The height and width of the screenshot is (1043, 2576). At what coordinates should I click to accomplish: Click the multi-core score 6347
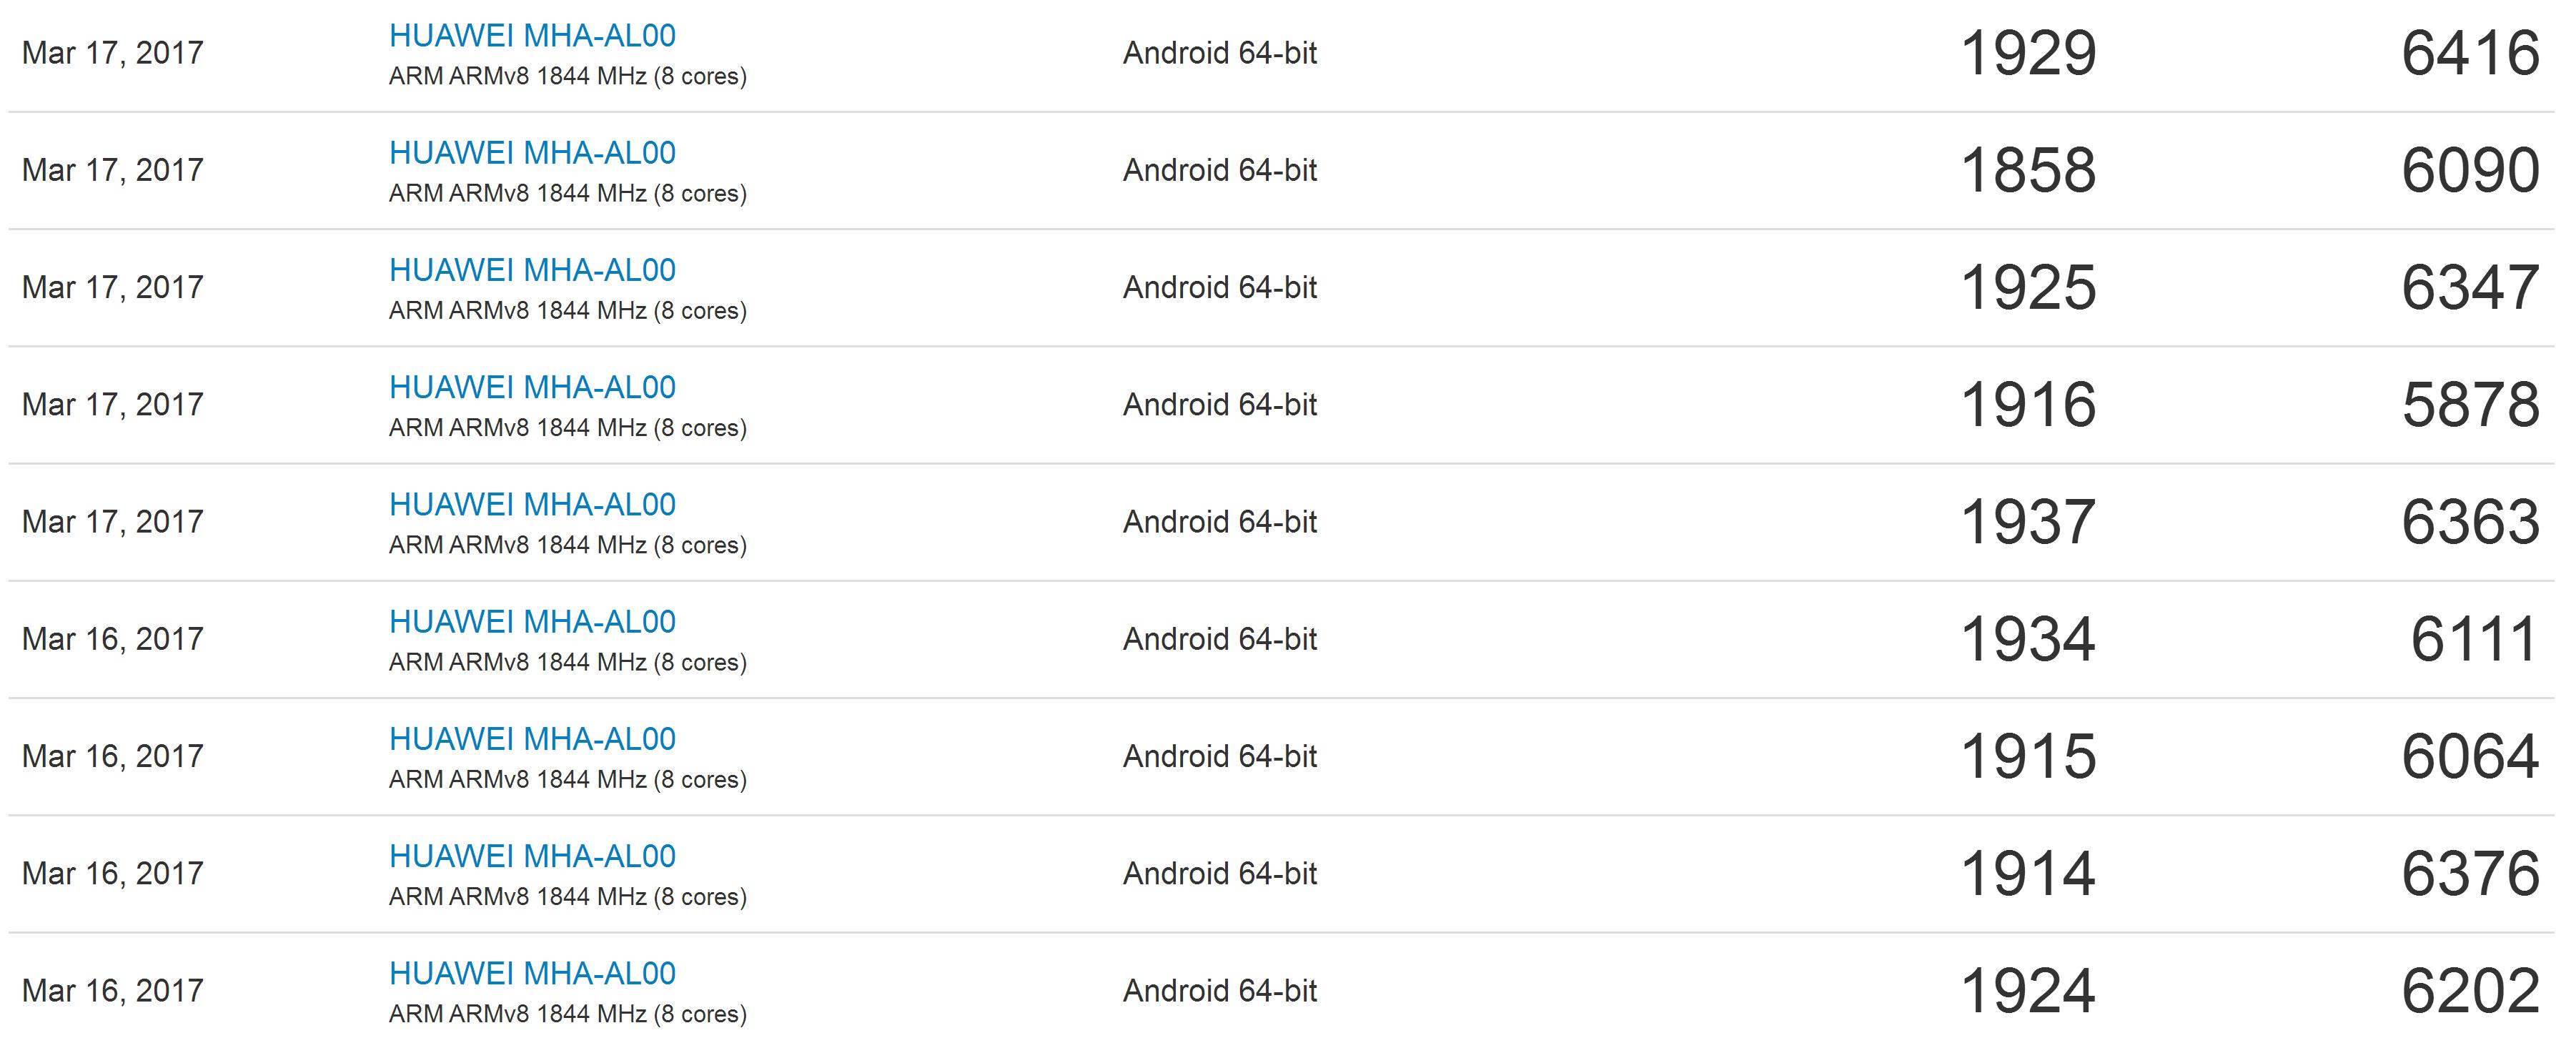point(2470,288)
